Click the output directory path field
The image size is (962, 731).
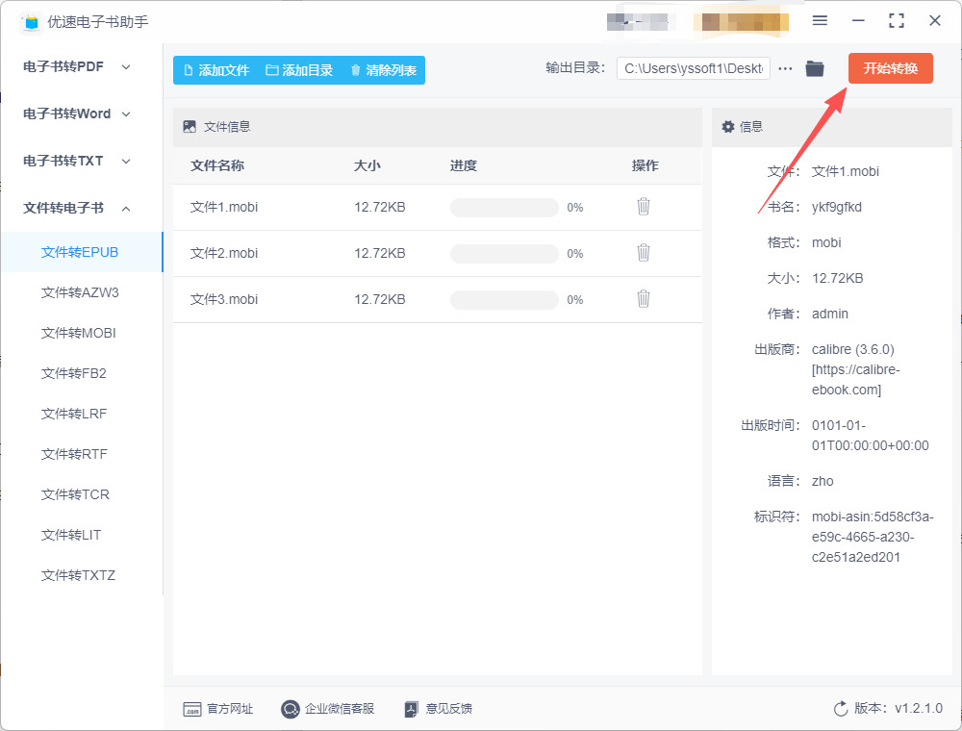coord(693,69)
